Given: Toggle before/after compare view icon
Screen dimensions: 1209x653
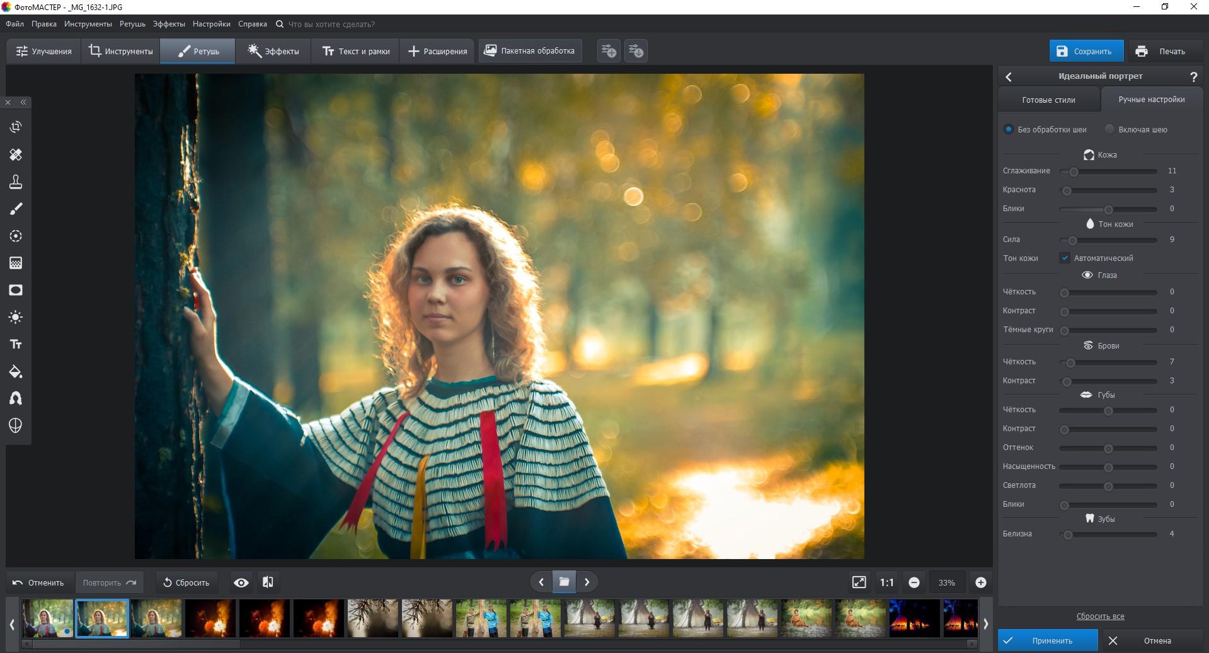Looking at the screenshot, I should (268, 582).
